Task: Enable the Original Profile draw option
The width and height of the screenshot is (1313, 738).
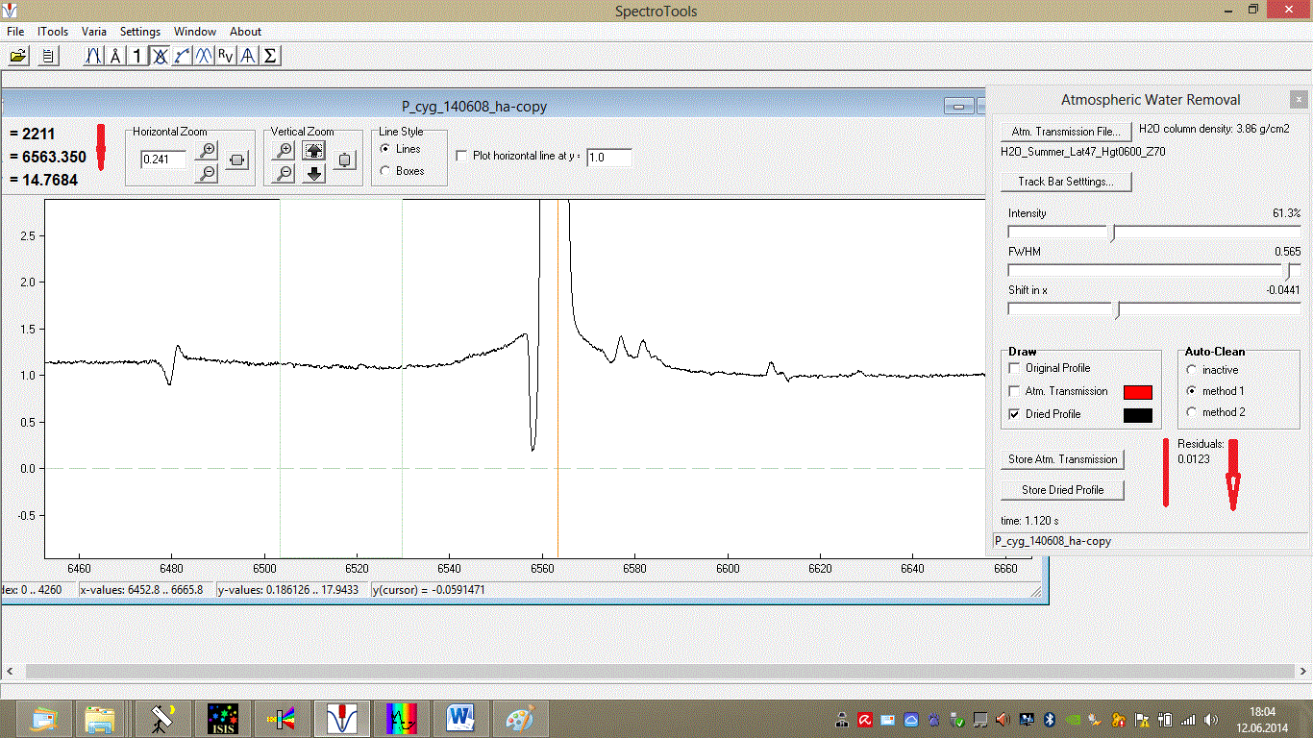Action: [1014, 368]
